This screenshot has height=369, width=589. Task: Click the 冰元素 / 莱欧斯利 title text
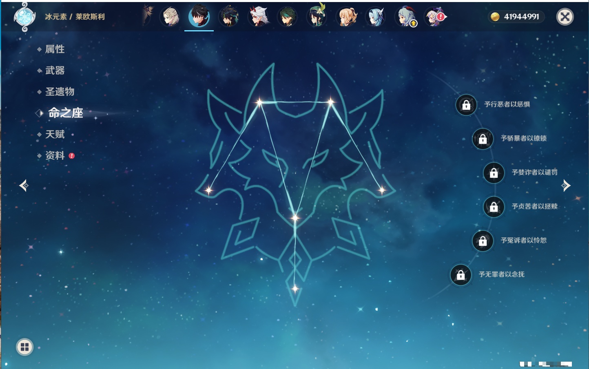75,17
